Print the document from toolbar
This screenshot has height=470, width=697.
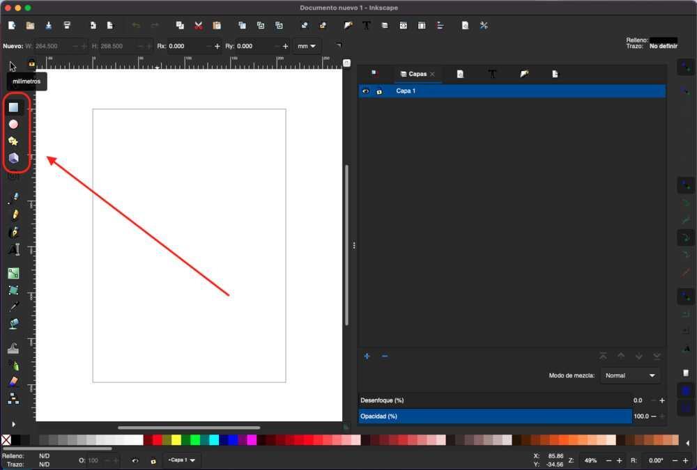67,25
